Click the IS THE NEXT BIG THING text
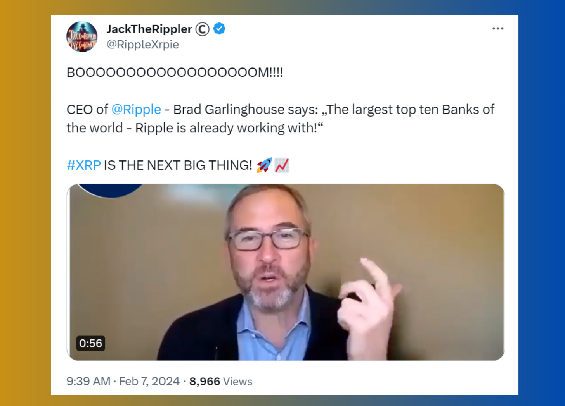This screenshot has height=406, width=565. pyautogui.click(x=178, y=165)
